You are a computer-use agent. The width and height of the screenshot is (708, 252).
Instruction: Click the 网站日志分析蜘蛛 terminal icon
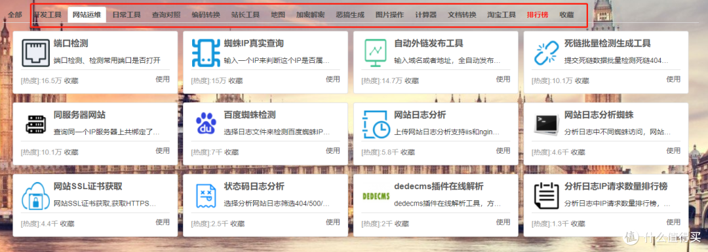point(546,124)
